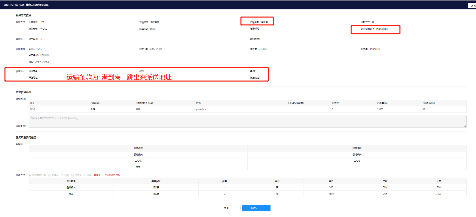Click 返回 in the top header bar
This screenshot has width=476, height=217.
point(472,6)
